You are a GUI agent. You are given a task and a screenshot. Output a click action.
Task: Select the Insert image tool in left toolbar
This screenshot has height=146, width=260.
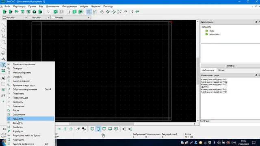pyautogui.click(x=3, y=90)
